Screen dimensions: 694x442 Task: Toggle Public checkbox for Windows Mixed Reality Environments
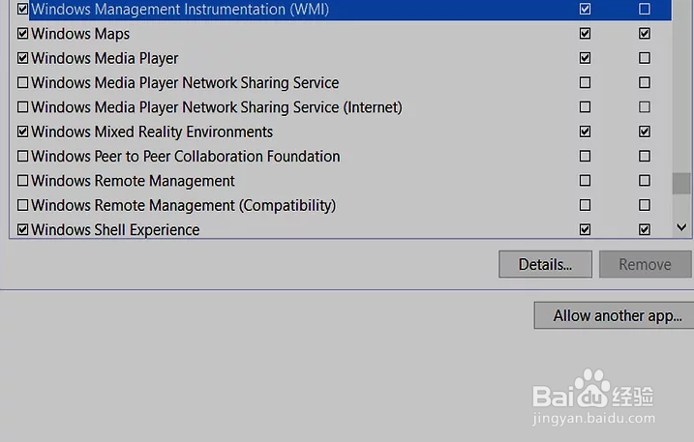645,132
